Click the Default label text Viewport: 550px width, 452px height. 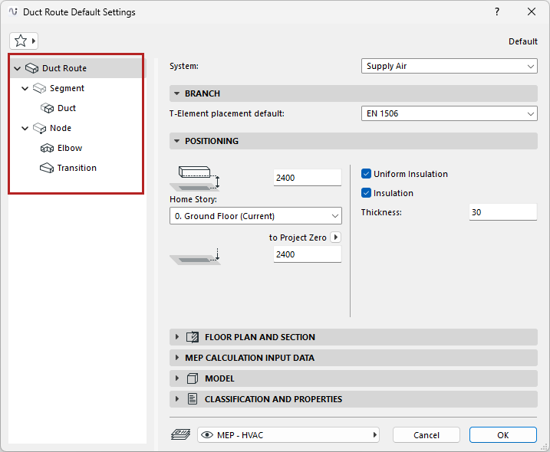click(523, 41)
